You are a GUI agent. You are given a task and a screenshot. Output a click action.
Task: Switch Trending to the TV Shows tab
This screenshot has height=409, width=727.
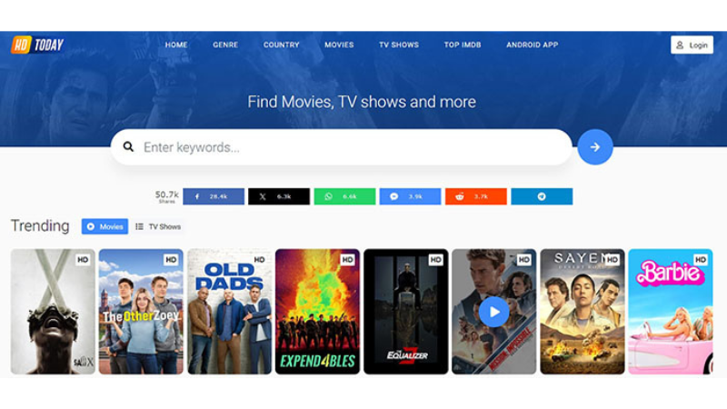[158, 226]
